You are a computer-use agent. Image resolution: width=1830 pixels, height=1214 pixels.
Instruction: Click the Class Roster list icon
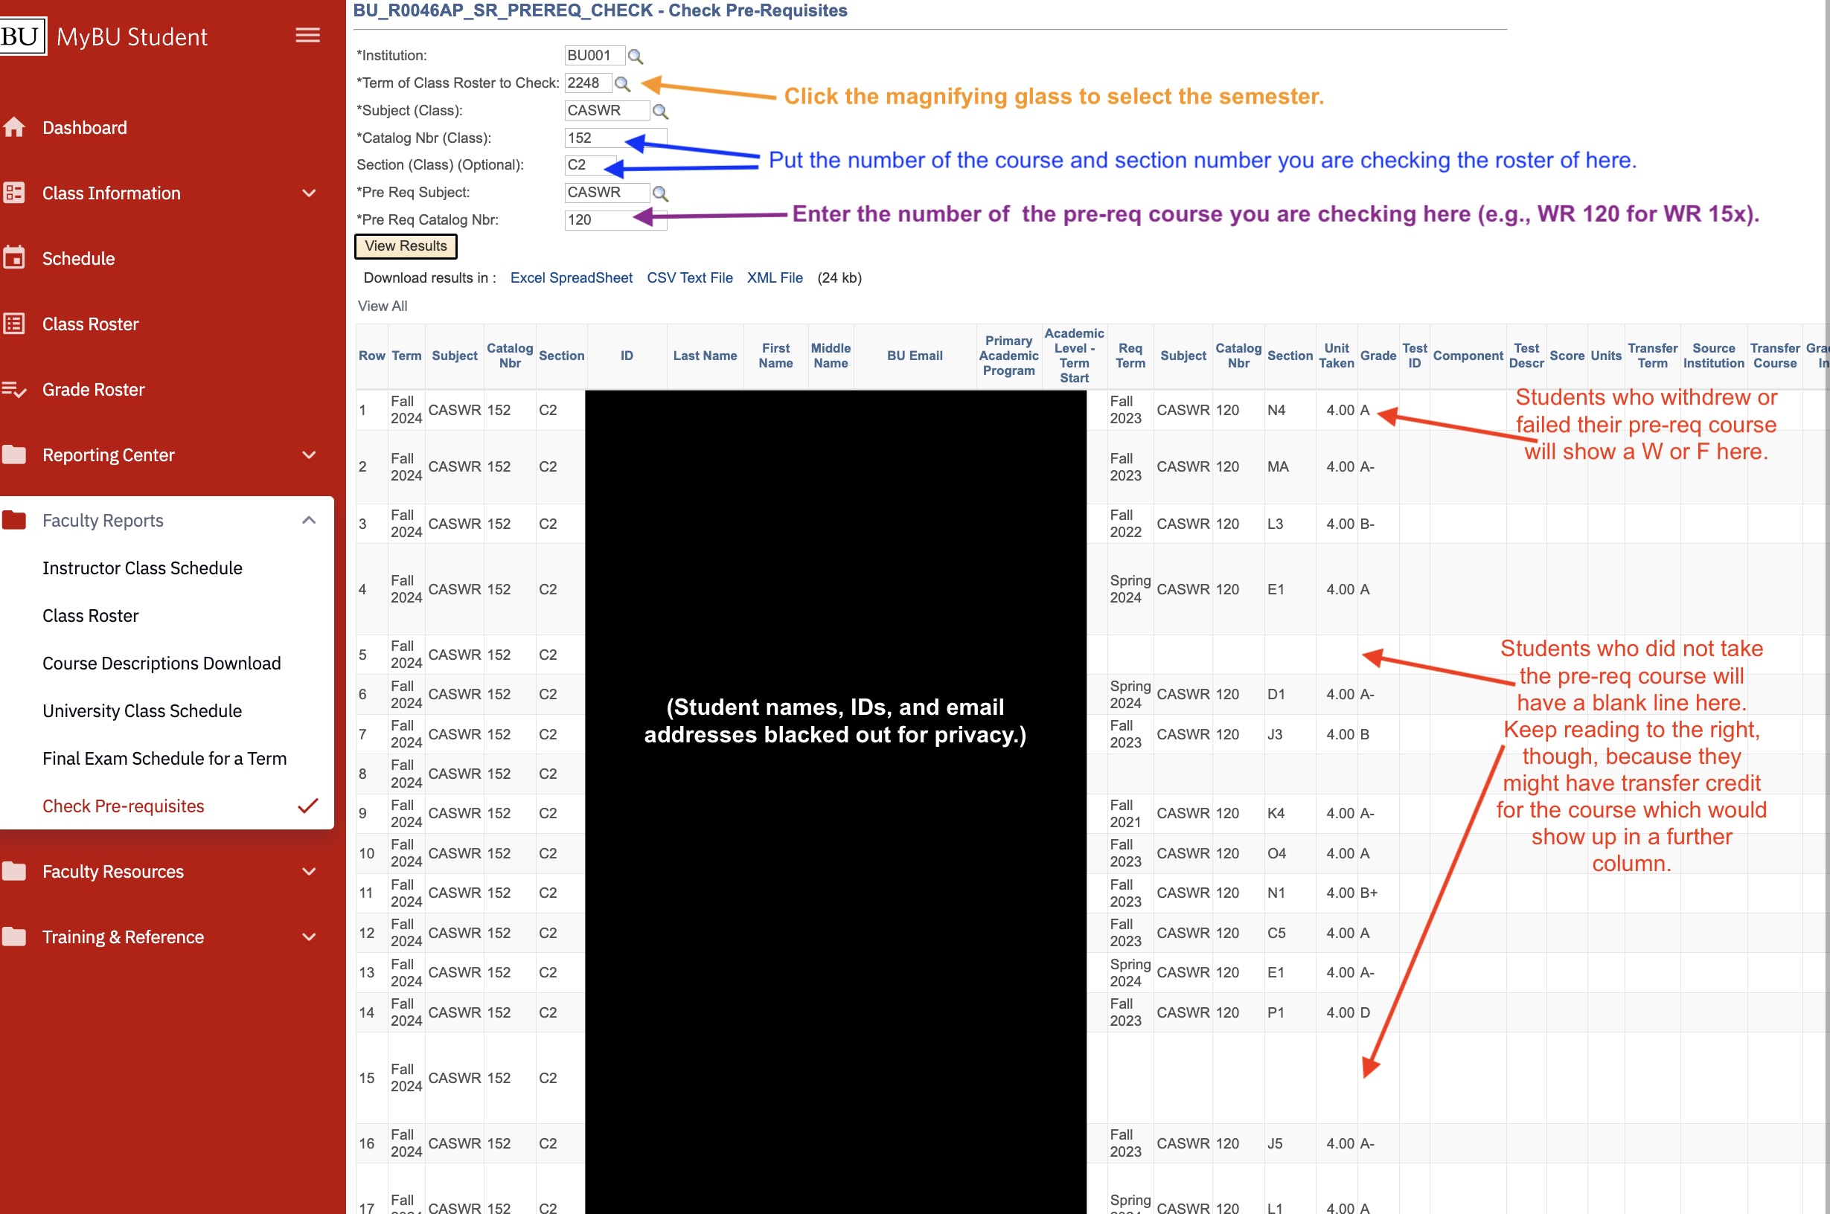tap(14, 324)
